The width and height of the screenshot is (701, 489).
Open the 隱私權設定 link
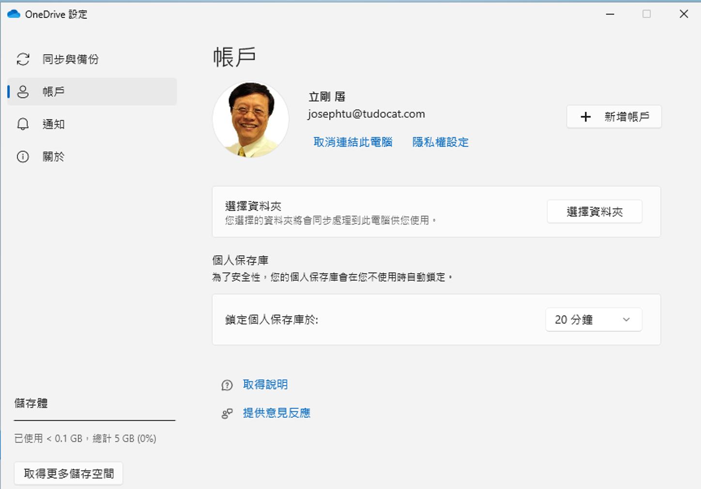click(441, 142)
